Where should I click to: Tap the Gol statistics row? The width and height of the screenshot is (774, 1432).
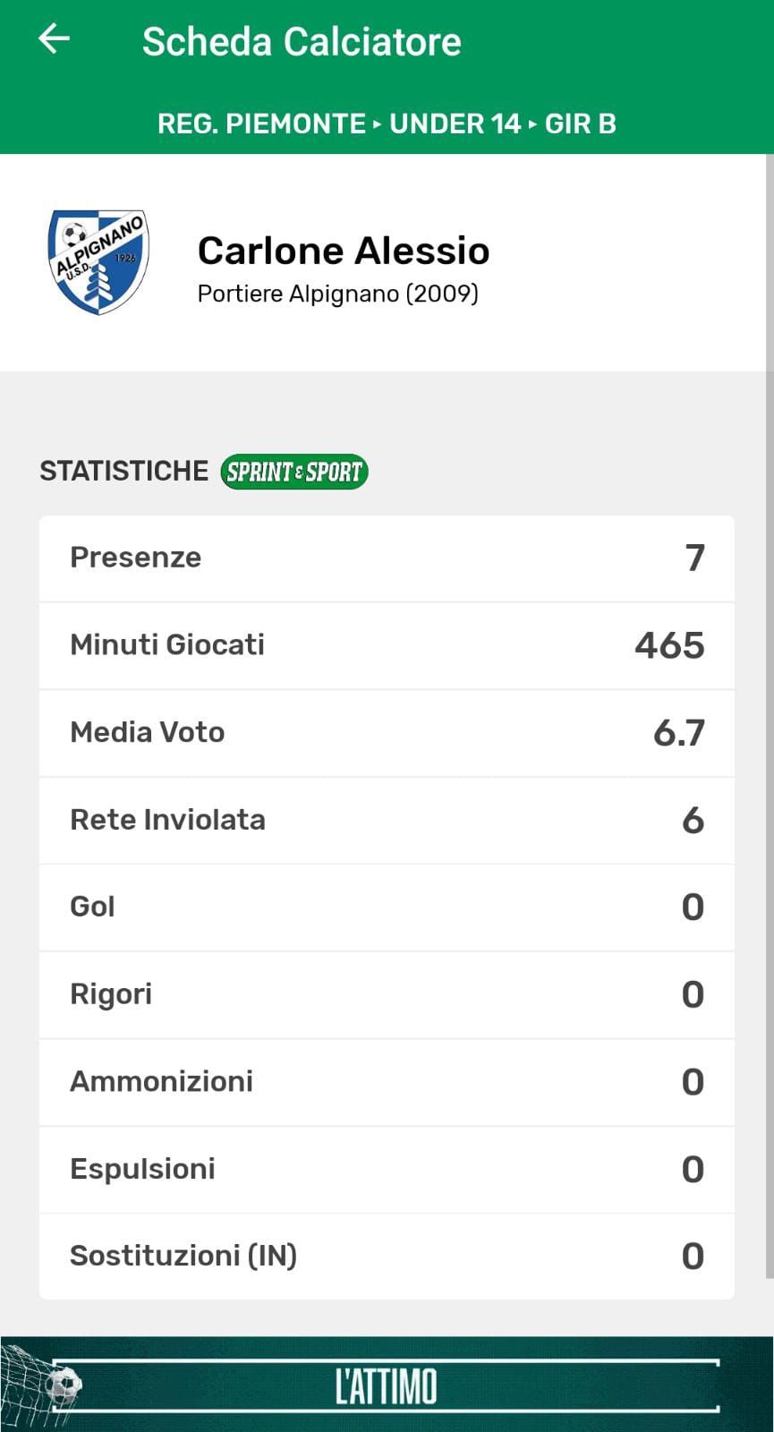tap(387, 907)
